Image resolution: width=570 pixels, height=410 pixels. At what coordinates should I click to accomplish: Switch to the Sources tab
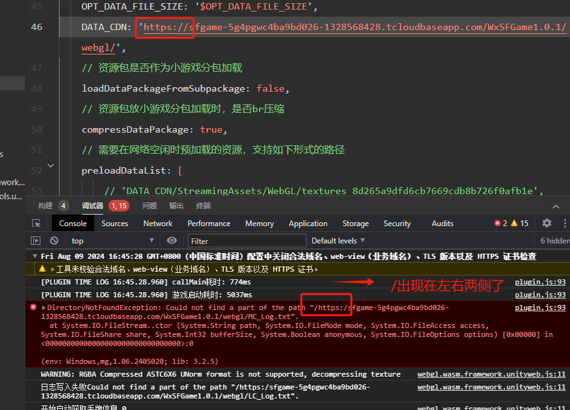(115, 224)
